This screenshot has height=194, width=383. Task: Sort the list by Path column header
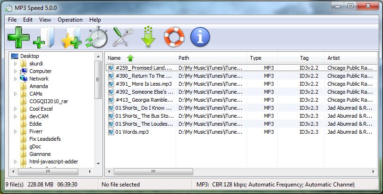211,58
